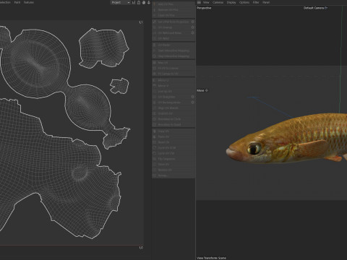The image size is (347, 260).
Task: Select the Add UV Pins command
Action: click(x=173, y=4)
